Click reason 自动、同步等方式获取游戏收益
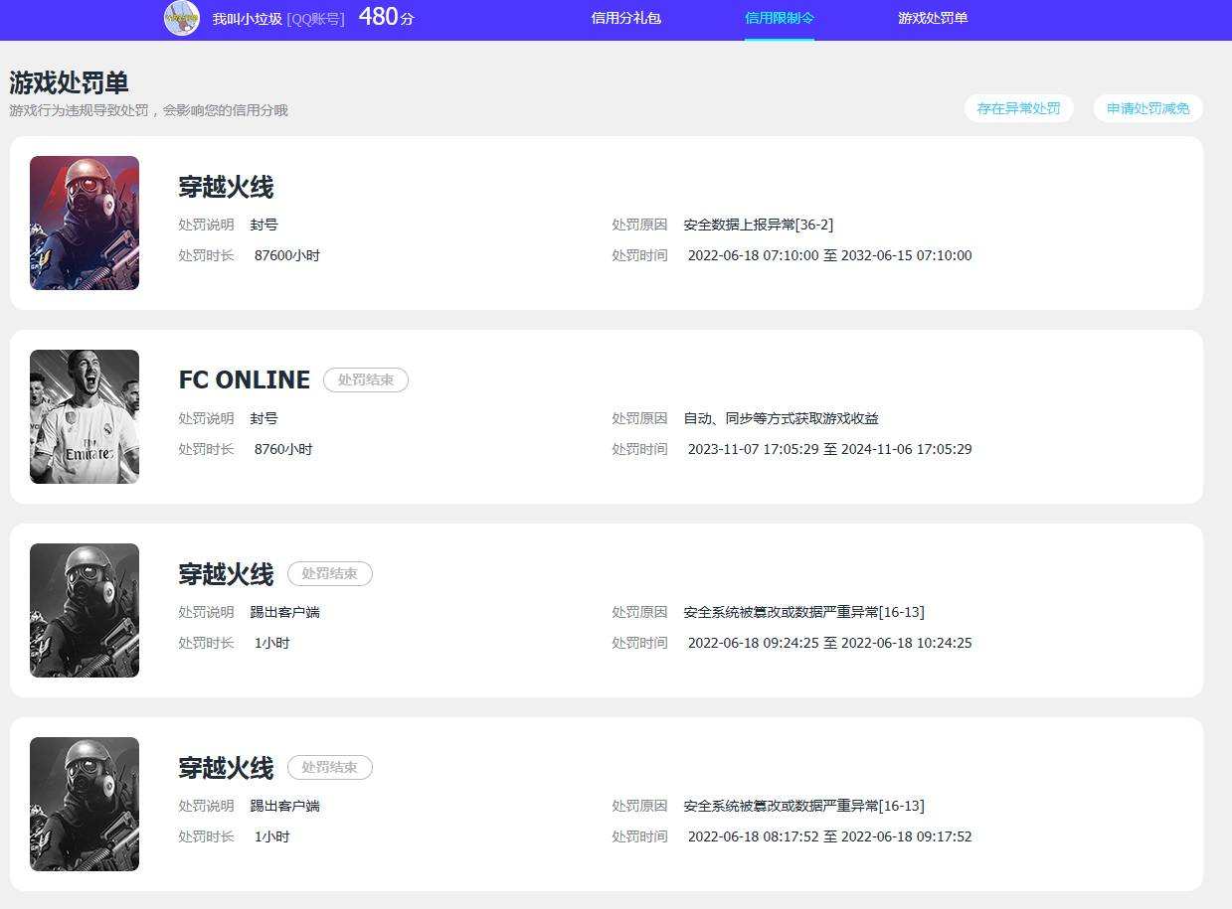The width and height of the screenshot is (1232, 909). tap(782, 418)
